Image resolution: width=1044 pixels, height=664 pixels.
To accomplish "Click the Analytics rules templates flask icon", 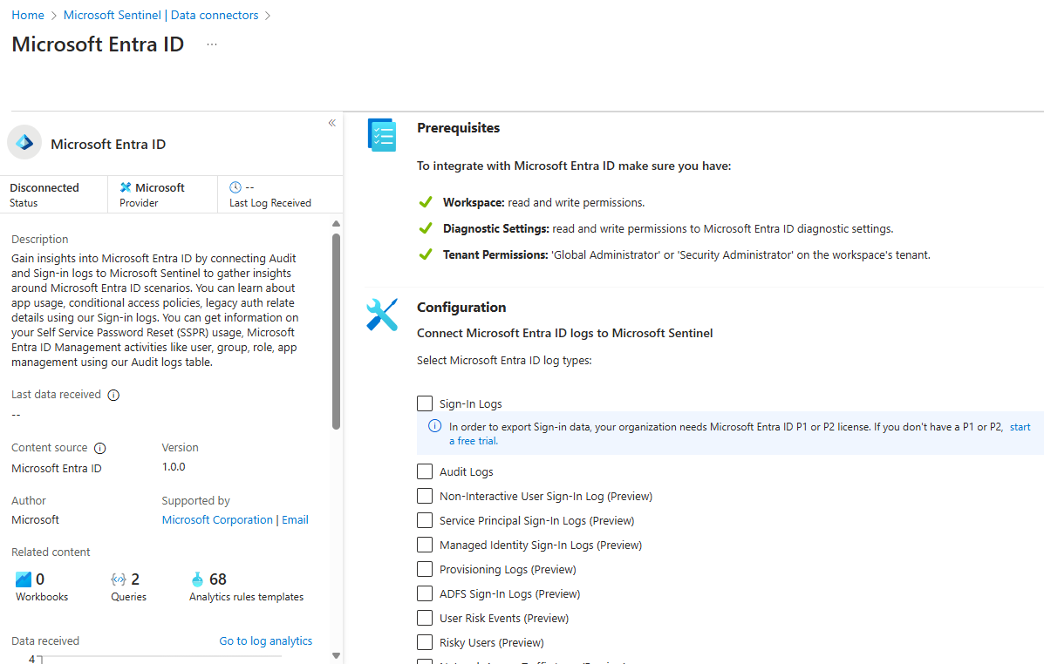I will point(198,578).
